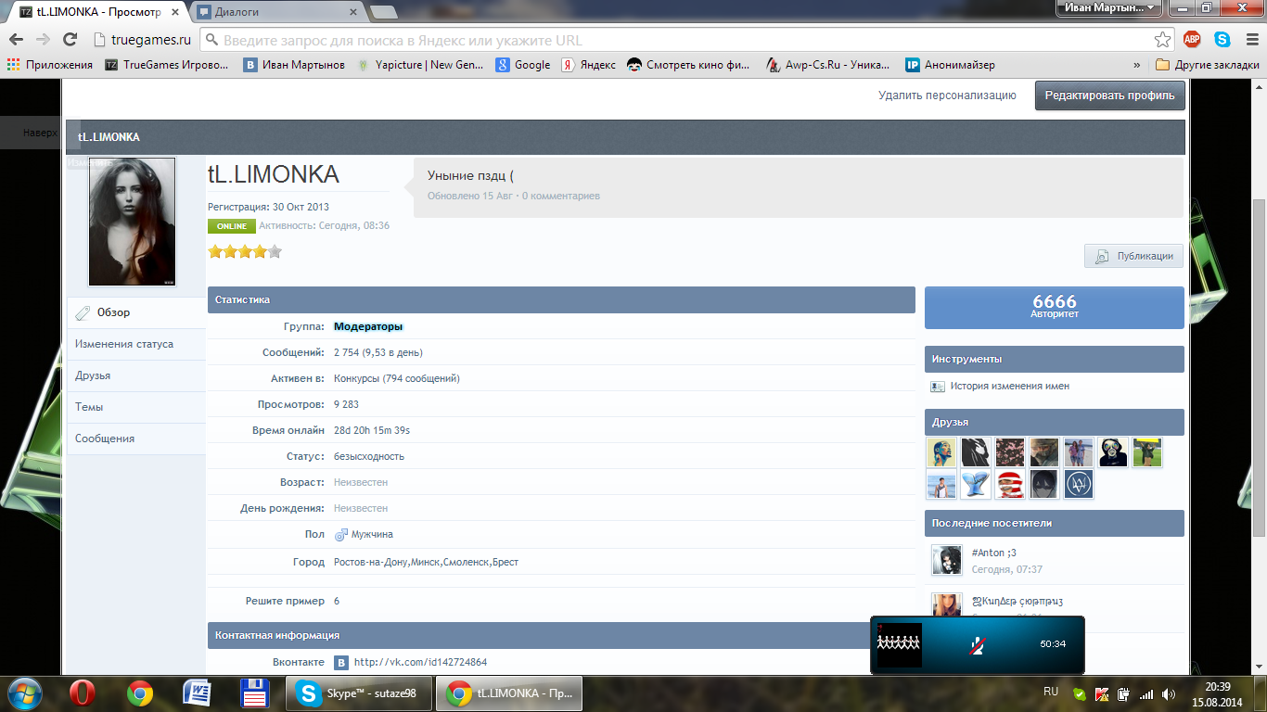Open the Opera browser from the taskbar

(x=84, y=693)
